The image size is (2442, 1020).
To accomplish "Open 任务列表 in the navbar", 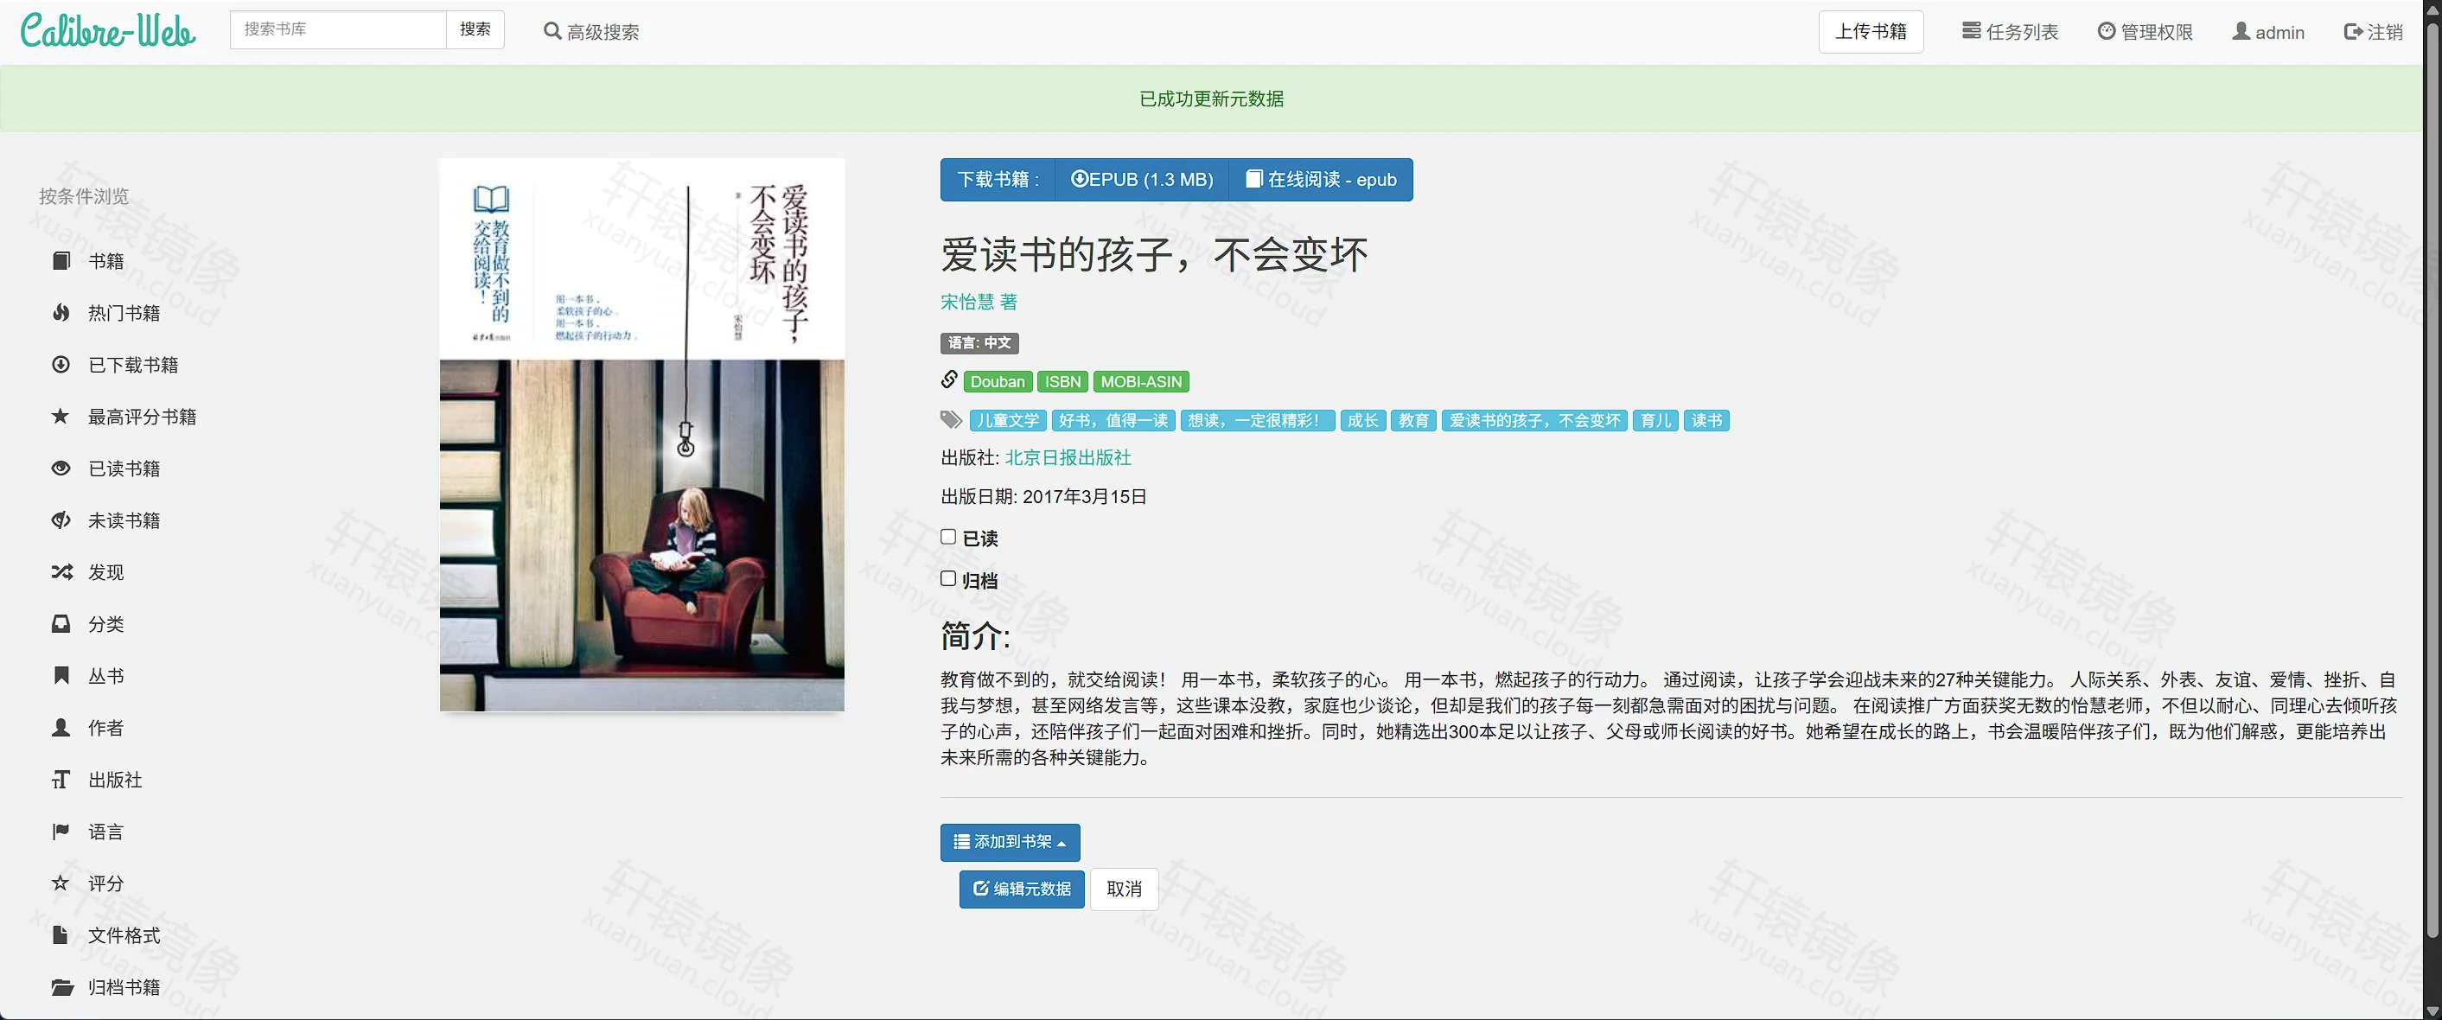I will pyautogui.click(x=2010, y=31).
